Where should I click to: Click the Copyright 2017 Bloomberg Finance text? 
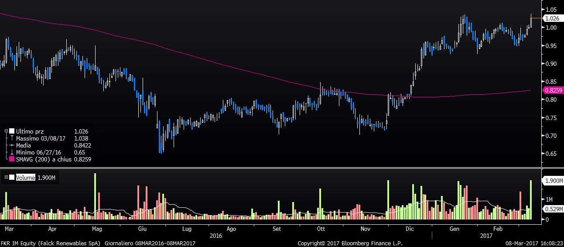pyautogui.click(x=350, y=243)
